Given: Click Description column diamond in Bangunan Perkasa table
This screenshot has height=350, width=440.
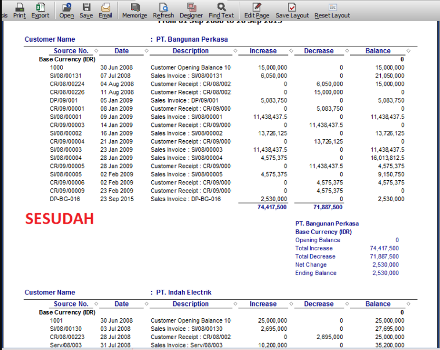Looking at the screenshot, I should tap(235, 51).
